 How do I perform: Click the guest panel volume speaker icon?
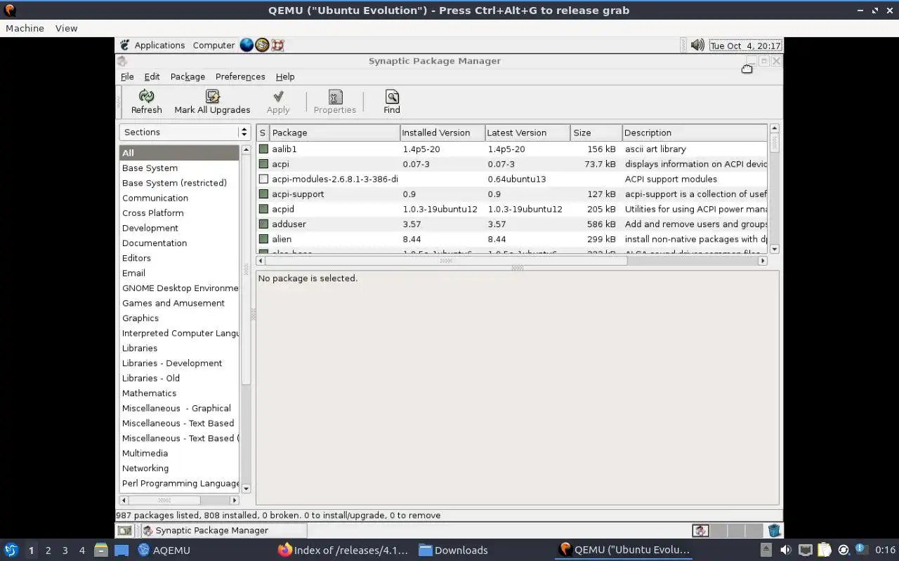(x=697, y=45)
